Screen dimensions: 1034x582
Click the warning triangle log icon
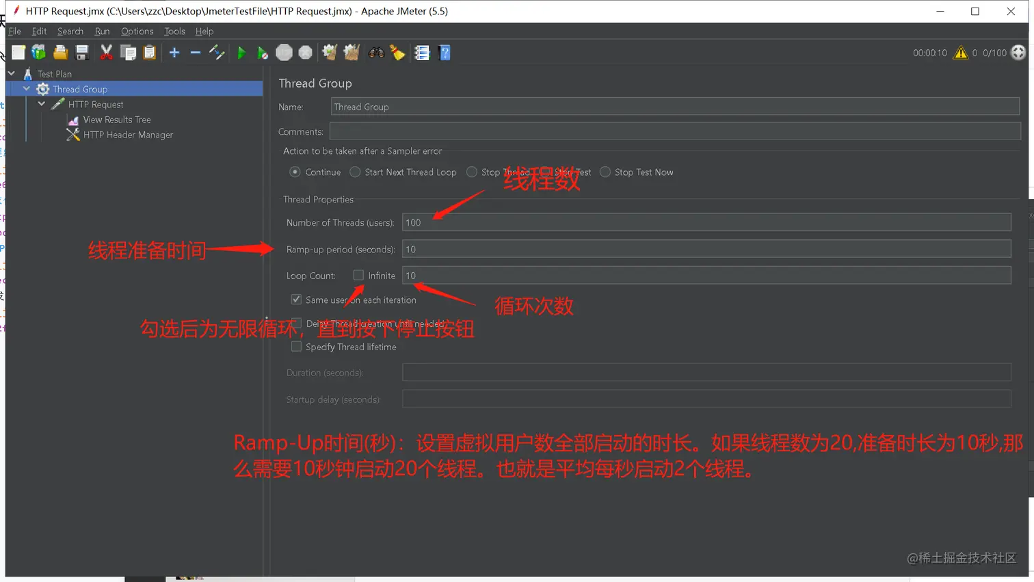(x=961, y=53)
